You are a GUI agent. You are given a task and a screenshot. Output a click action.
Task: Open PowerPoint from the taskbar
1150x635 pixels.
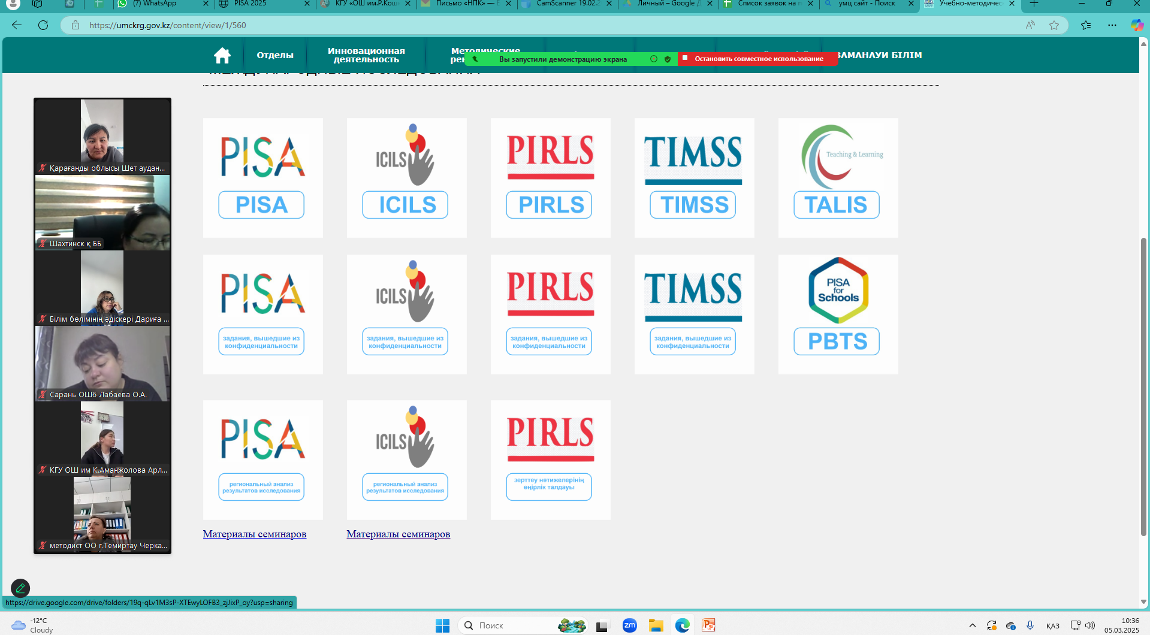[x=709, y=625]
